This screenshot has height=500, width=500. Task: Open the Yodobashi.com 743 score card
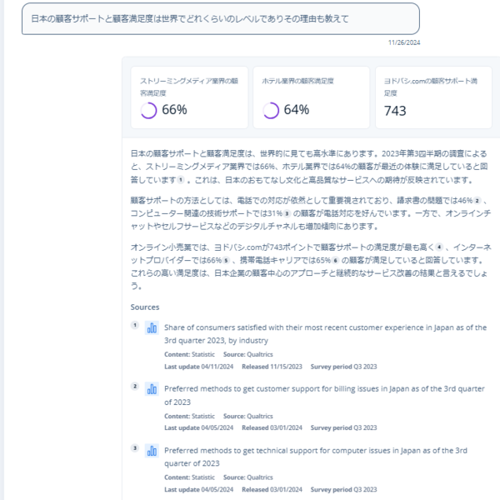[433, 97]
